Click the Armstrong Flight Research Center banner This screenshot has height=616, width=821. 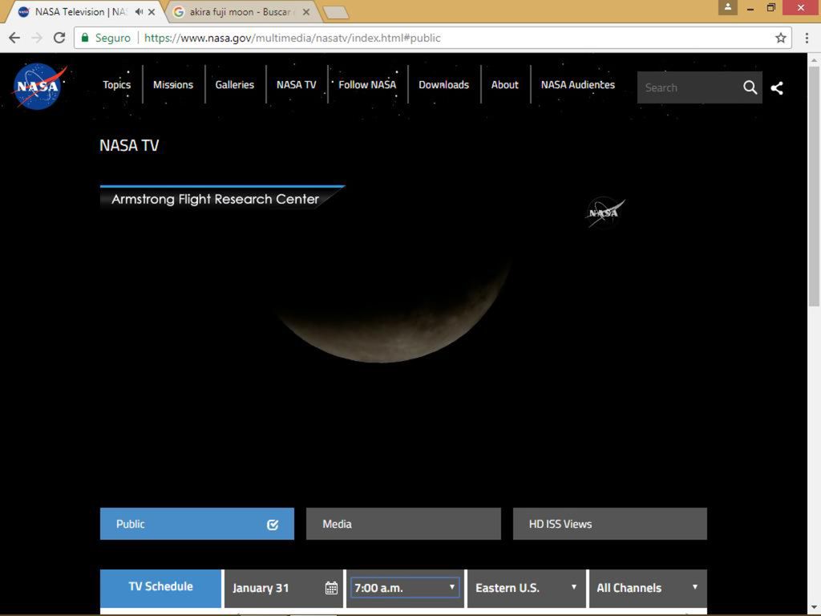pyautogui.click(x=222, y=197)
